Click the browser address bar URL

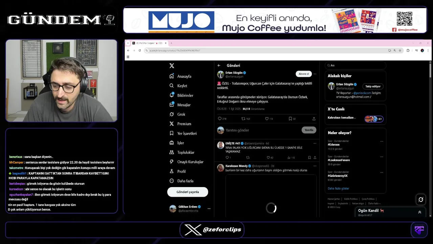click(175, 50)
